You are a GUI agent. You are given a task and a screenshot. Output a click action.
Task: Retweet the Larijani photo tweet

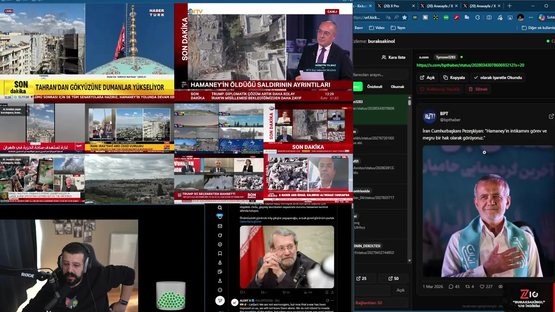264,292
